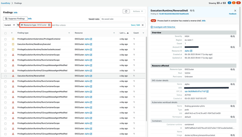Open severity column sort arrow
242x137 pixels.
[x=12, y=33]
